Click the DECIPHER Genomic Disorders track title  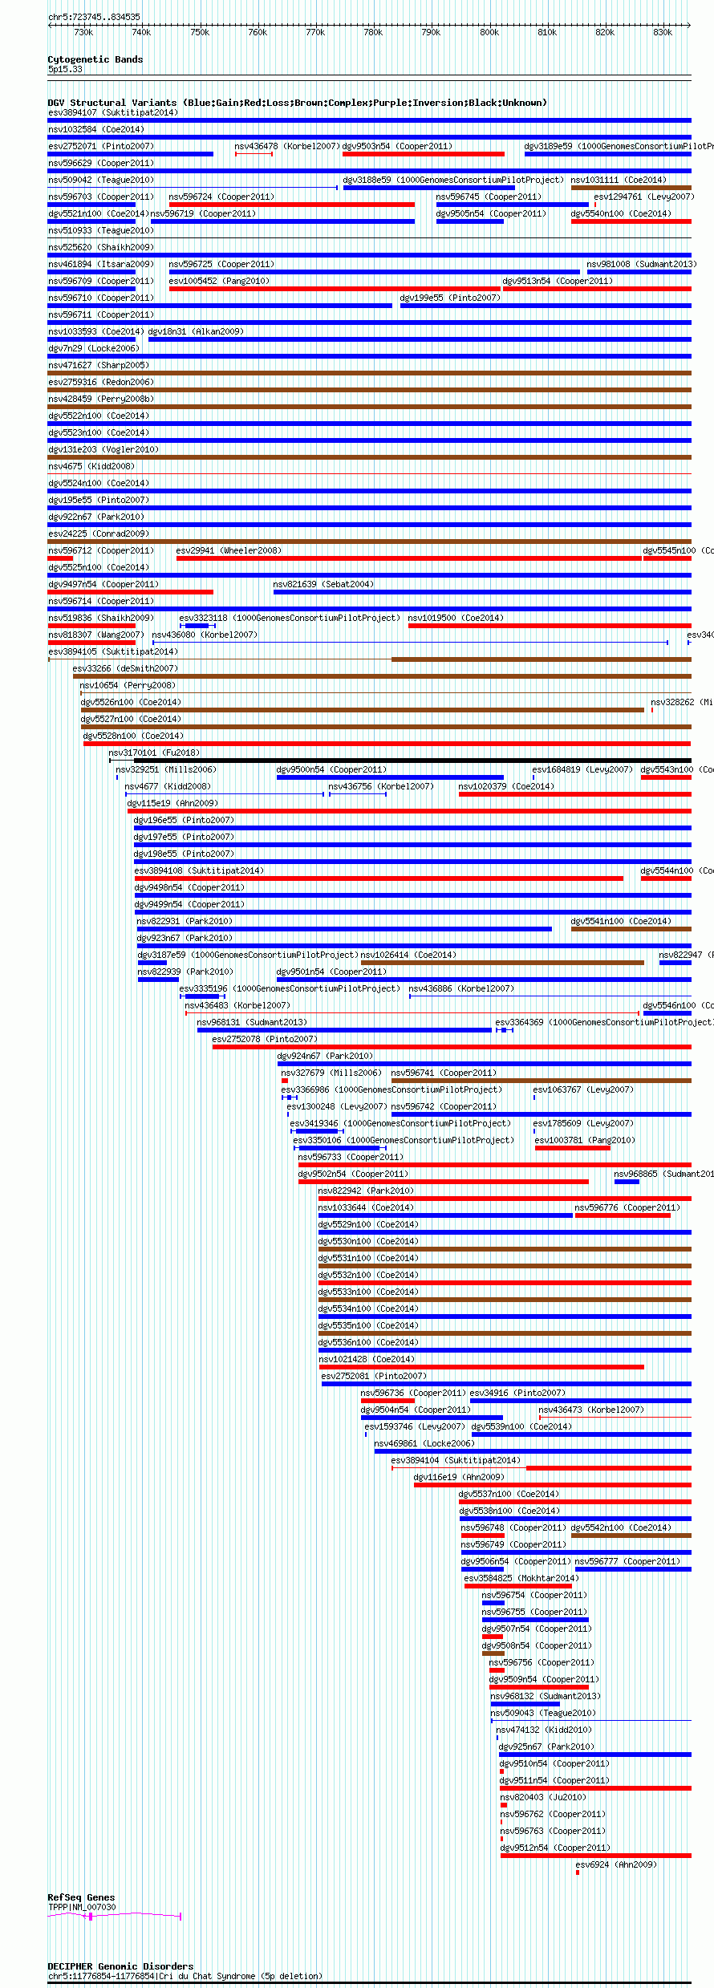pyautogui.click(x=120, y=1966)
